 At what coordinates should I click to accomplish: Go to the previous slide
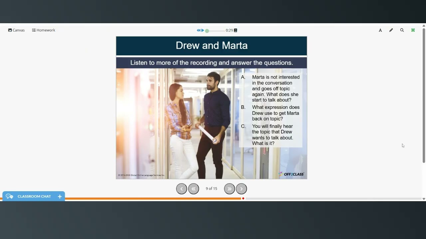pos(181,189)
